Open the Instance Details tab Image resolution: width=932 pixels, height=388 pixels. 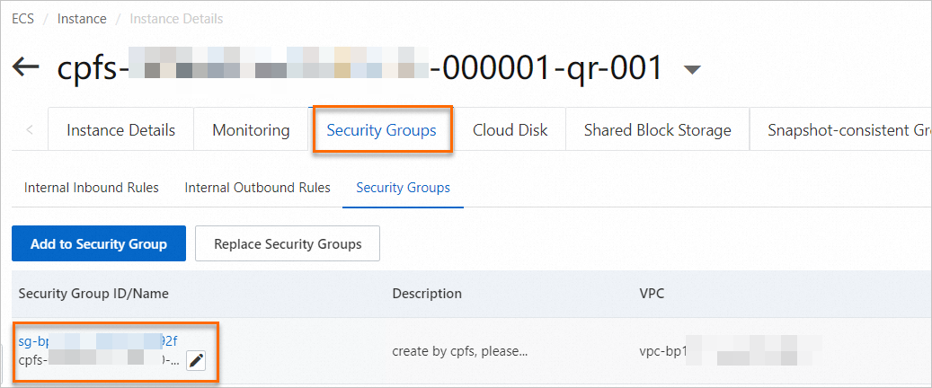[120, 130]
